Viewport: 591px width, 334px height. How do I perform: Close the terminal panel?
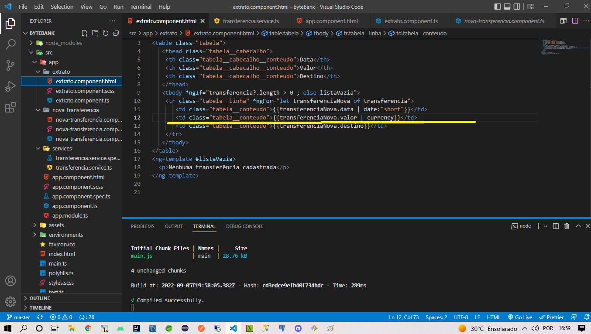tap(588, 226)
